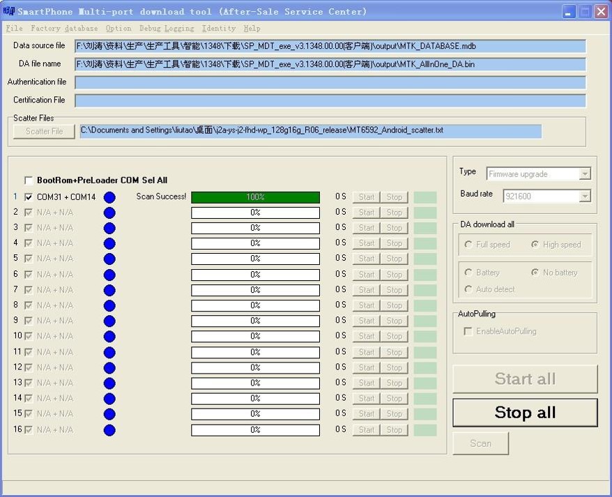This screenshot has width=612, height=497.
Task: Click the Scatter File button
Action: (44, 132)
